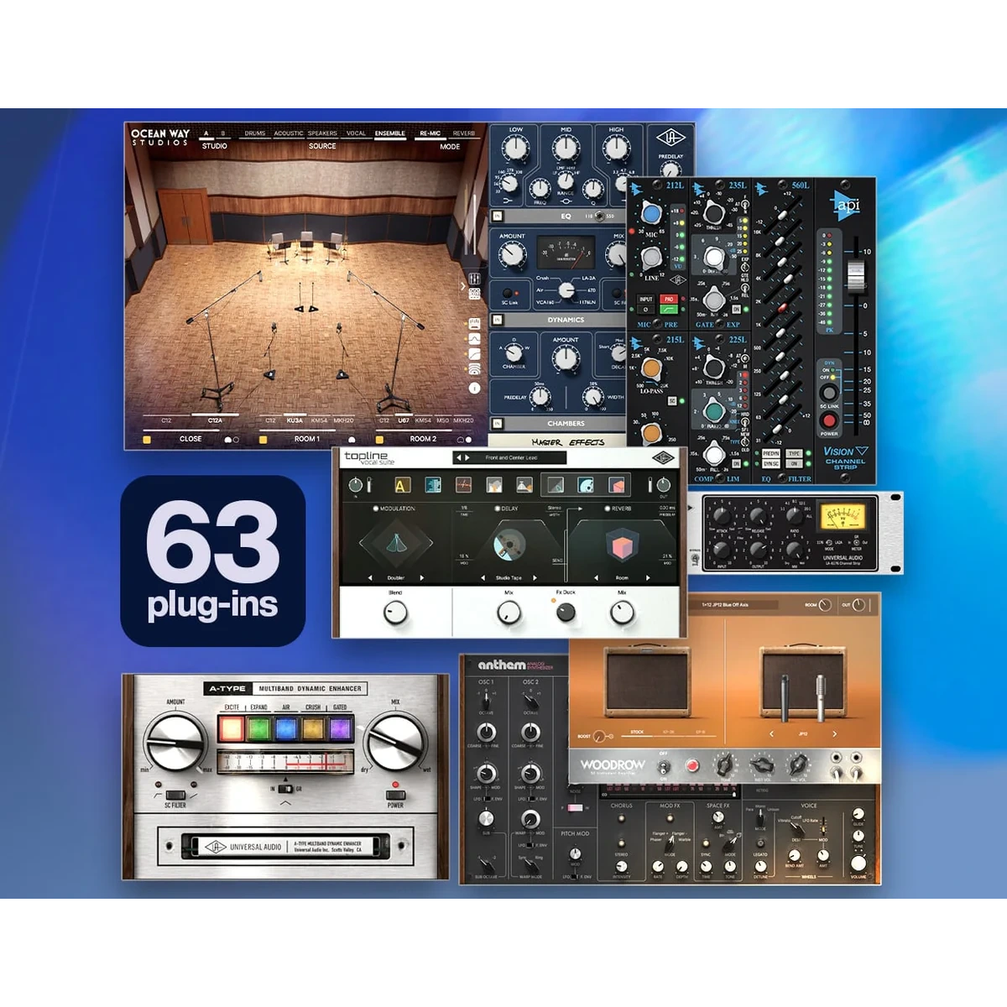Click the dynamics type selector knob near LA-2A

tap(566, 290)
